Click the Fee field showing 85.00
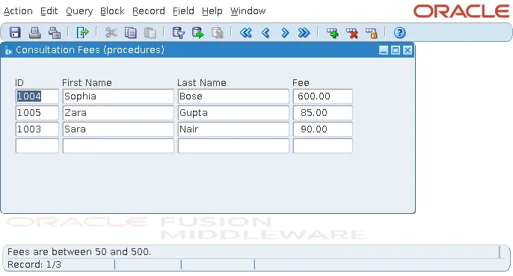The image size is (513, 276). 322,113
